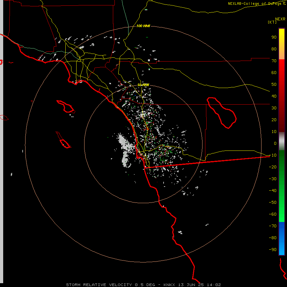287x287 pixels.
Task: Click the STORM RELATIVE VELOCITY caption text
Action: [99, 285]
